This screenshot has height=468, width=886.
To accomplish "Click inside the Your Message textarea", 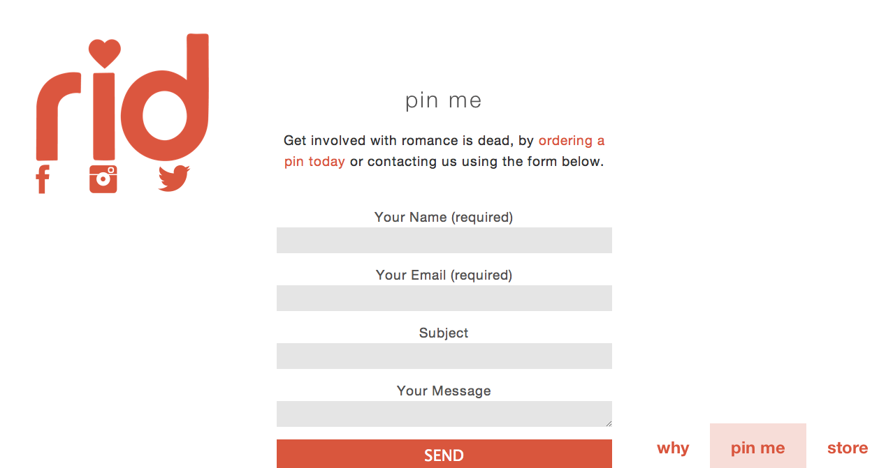I will coord(444,414).
